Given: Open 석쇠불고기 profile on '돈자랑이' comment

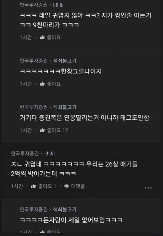Looking at the screenshot, I should (x=65, y=209).
